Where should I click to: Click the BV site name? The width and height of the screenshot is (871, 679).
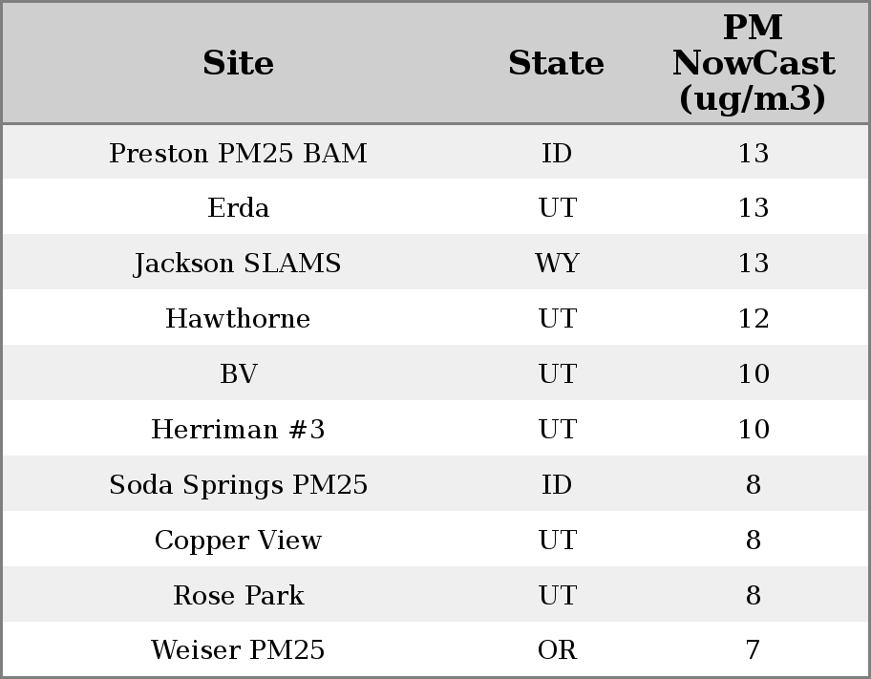[238, 374]
